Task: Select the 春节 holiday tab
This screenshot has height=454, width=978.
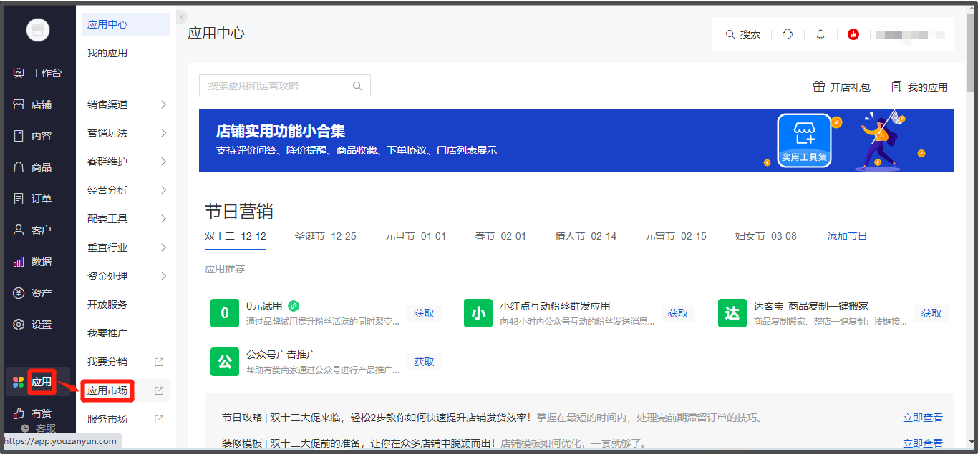Action: [500, 236]
